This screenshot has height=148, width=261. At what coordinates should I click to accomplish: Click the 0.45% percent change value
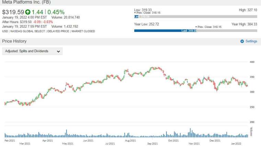tap(56, 12)
